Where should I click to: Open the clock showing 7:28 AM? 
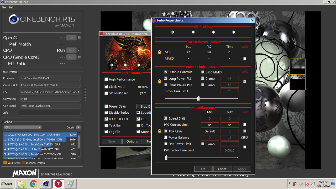click(x=323, y=184)
